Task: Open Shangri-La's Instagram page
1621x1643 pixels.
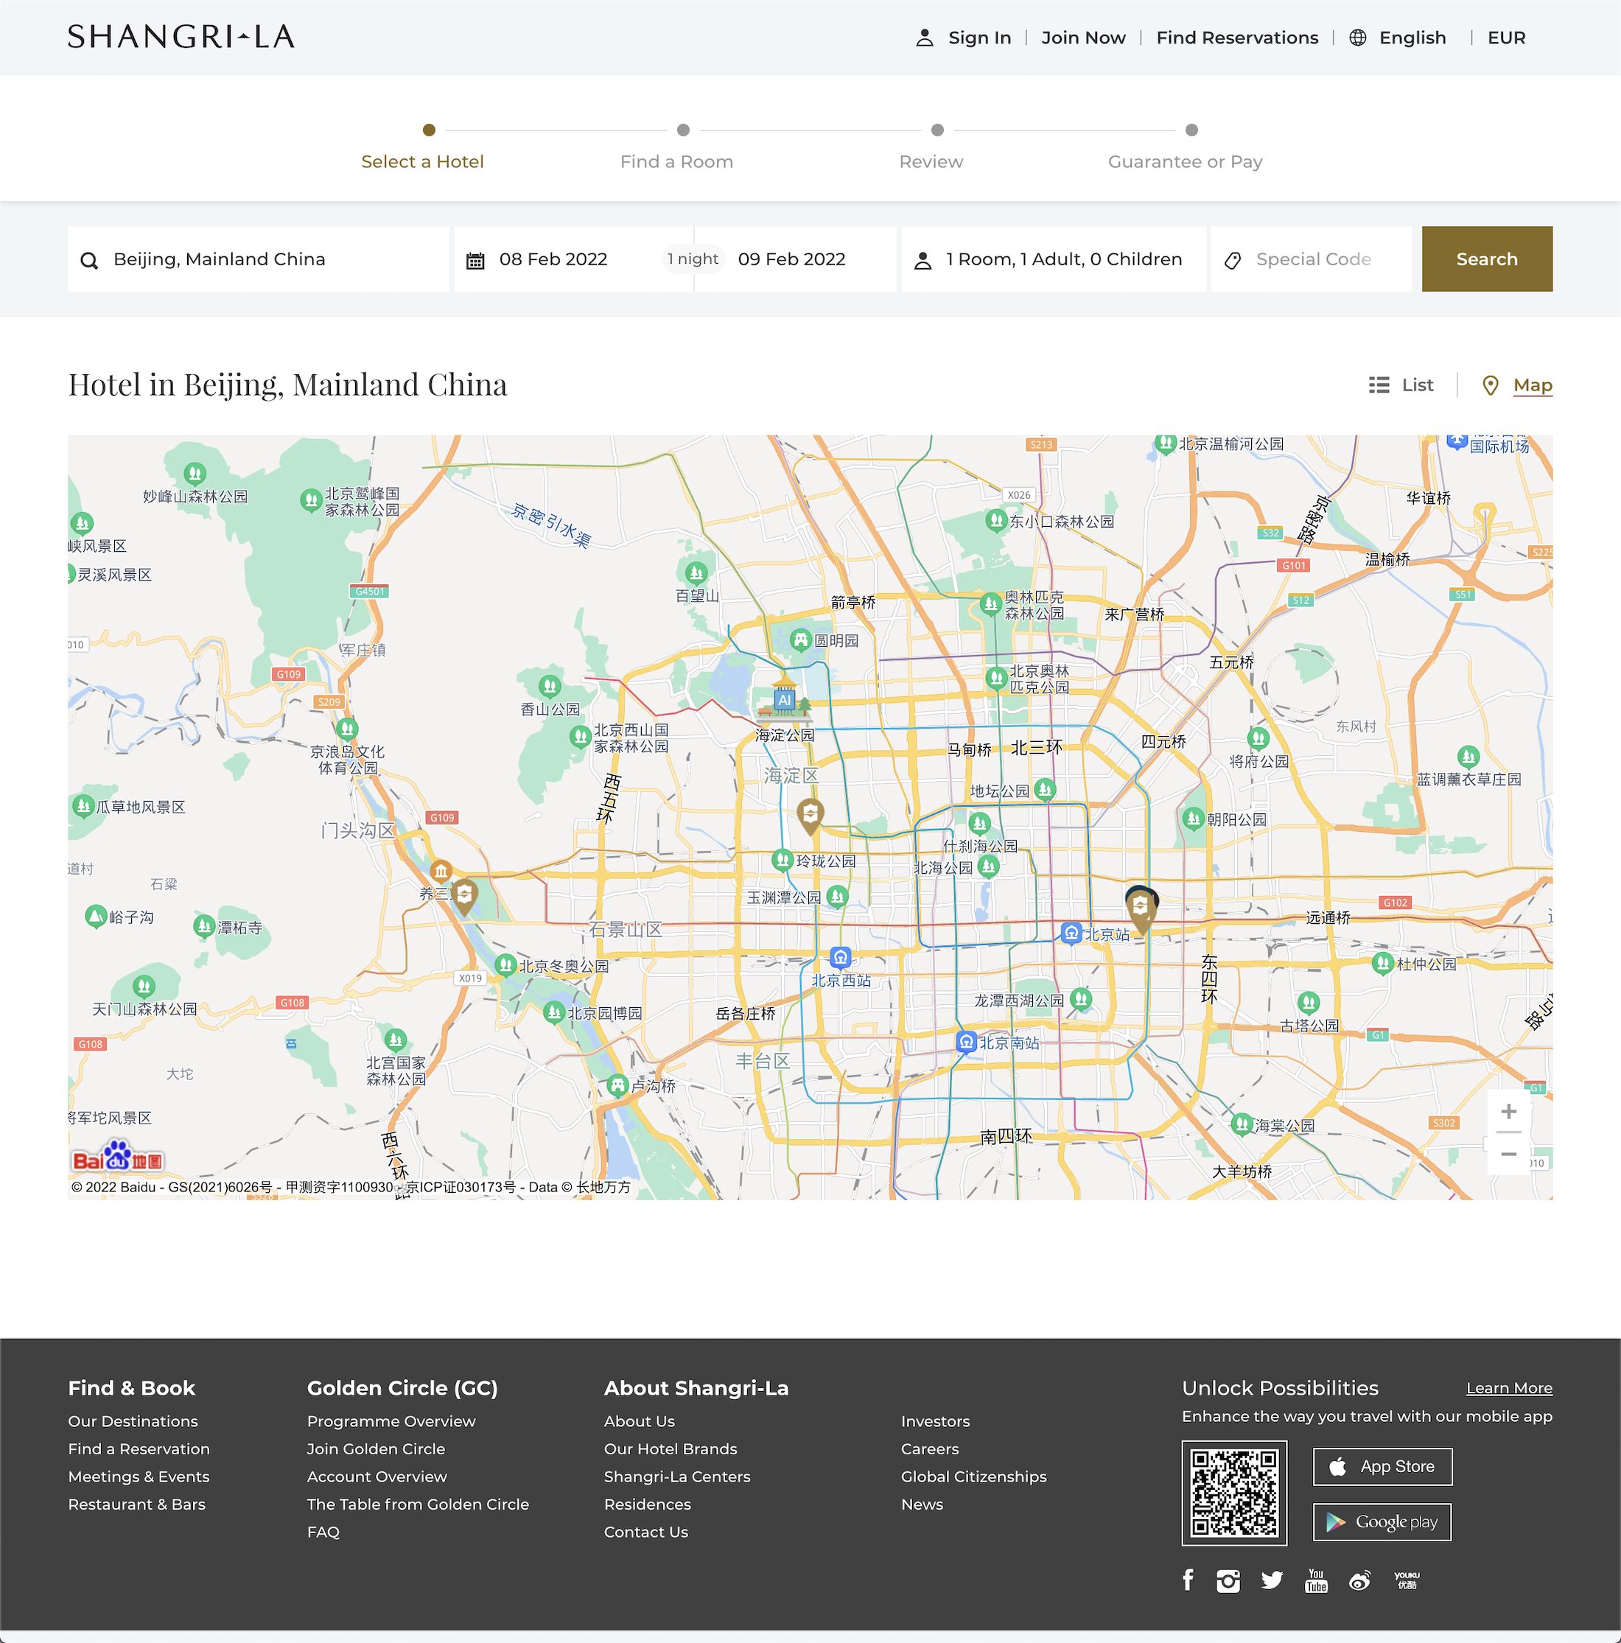Action: click(x=1230, y=1580)
